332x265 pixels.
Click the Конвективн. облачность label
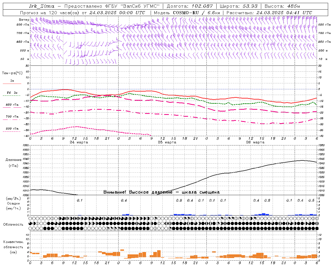tap(13, 245)
